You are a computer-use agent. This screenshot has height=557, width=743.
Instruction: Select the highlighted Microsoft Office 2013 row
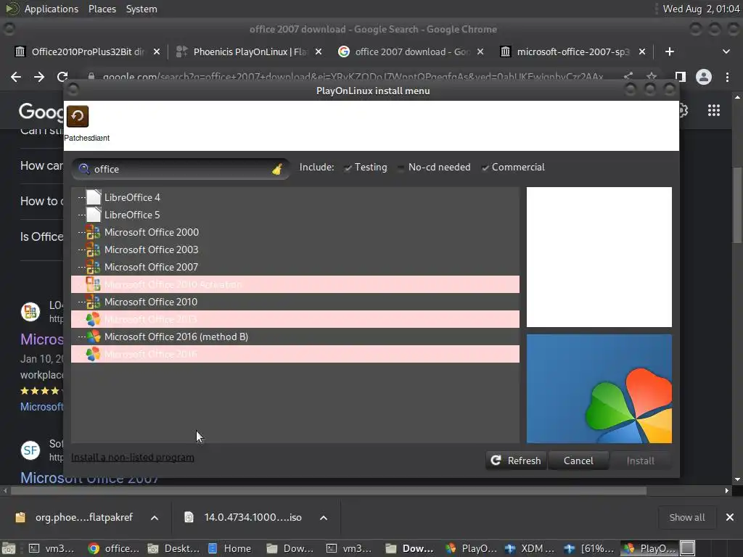(x=295, y=319)
